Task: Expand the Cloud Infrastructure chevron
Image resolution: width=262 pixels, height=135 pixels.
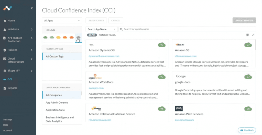Action: coord(31,59)
